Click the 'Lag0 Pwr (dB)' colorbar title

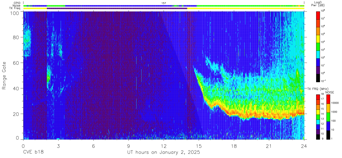318,4
